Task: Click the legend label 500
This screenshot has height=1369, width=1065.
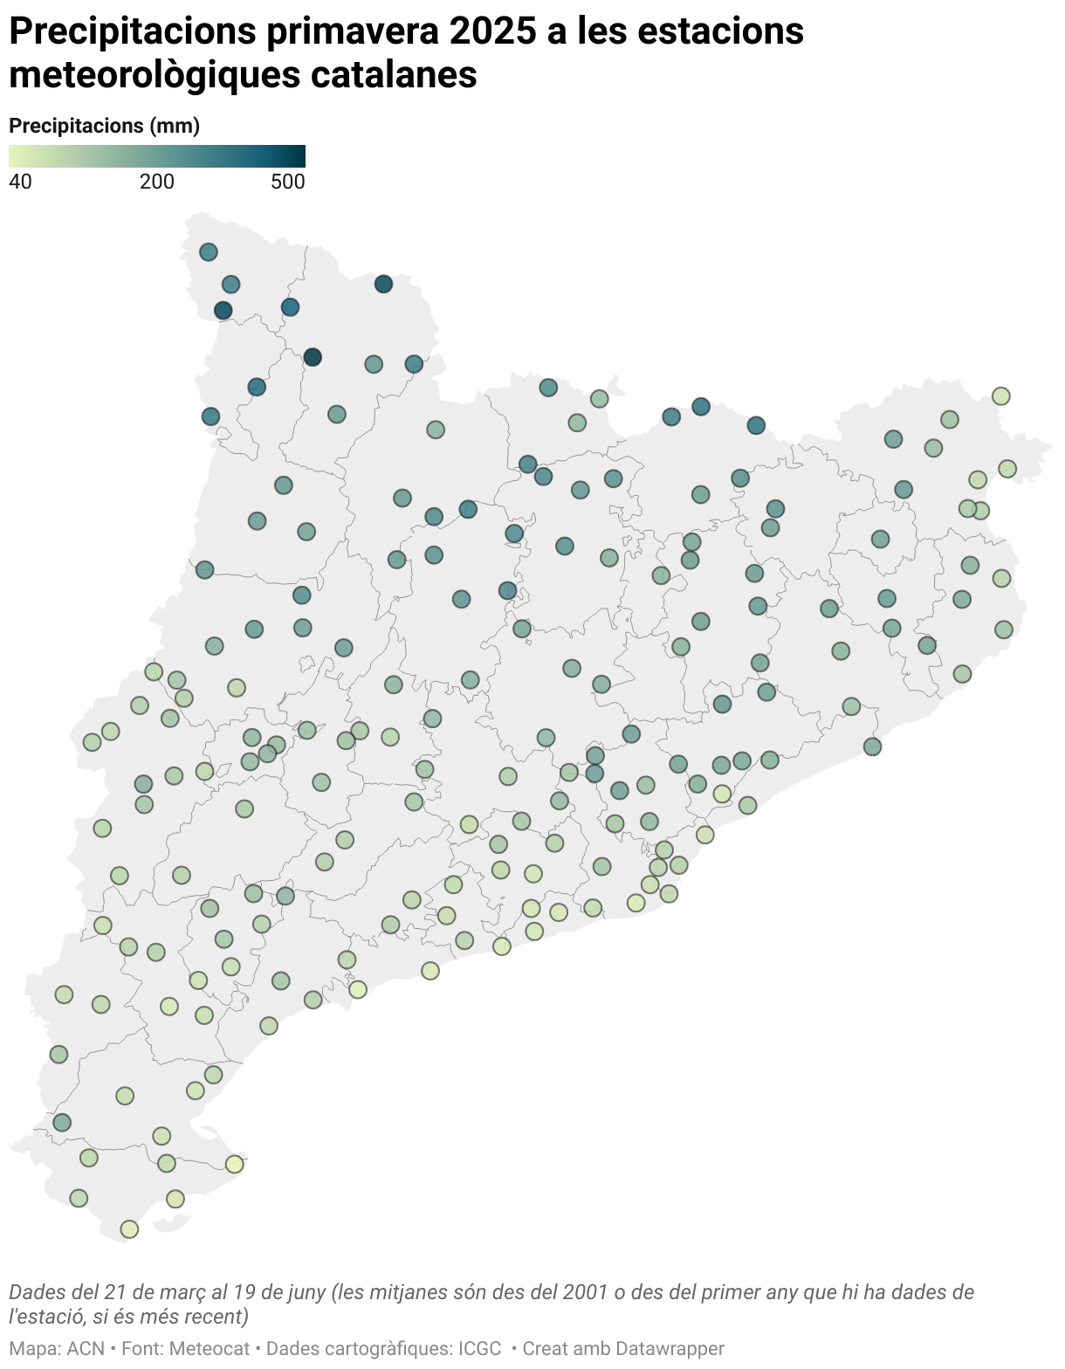Action: click(287, 182)
